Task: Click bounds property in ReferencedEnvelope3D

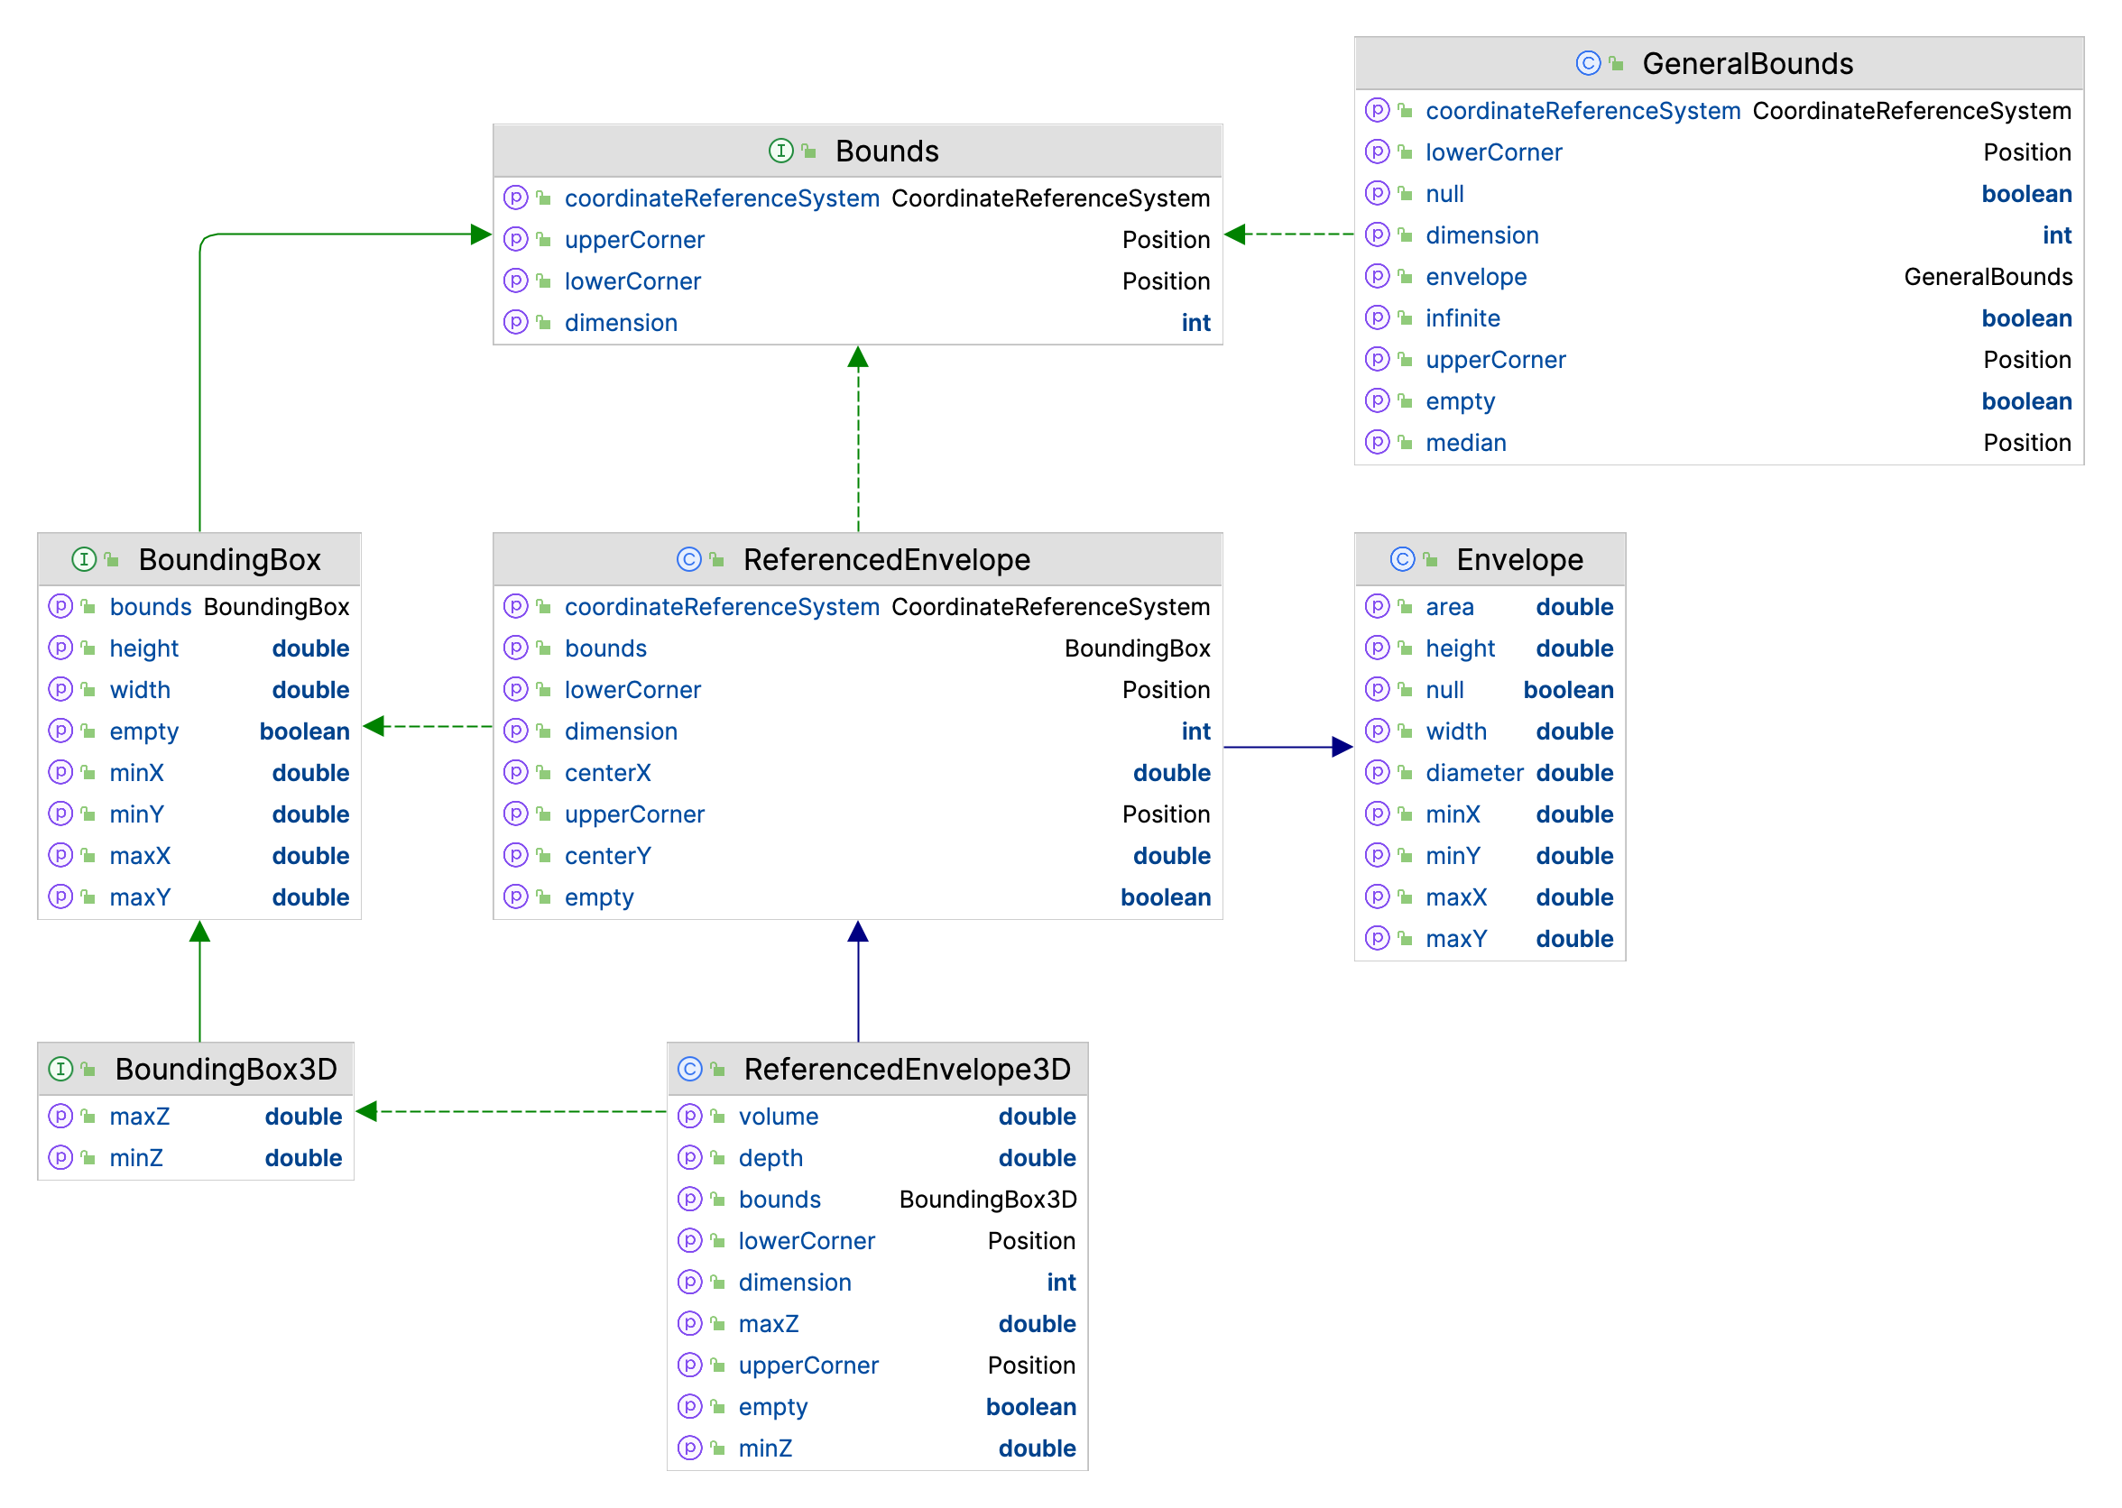Action: click(x=780, y=1200)
